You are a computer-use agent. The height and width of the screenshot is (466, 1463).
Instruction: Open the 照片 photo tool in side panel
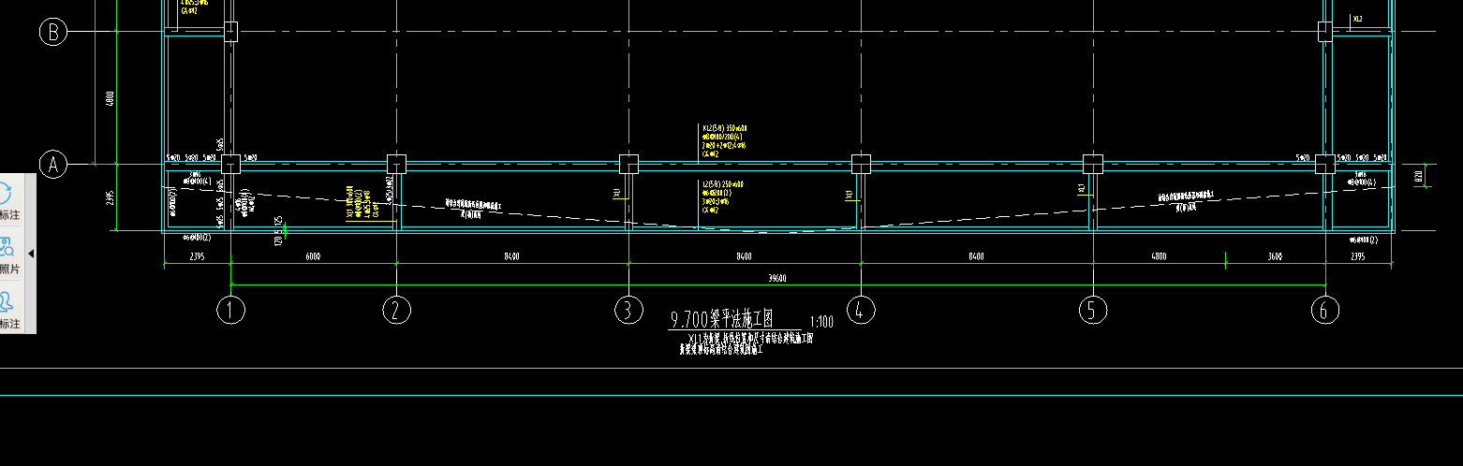pos(9,255)
